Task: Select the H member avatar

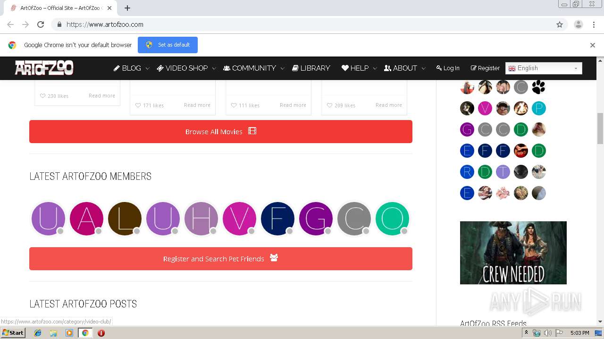Action: coord(201,218)
